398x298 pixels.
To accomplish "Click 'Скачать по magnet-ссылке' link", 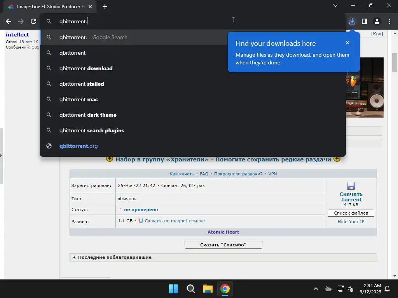I will (175, 221).
